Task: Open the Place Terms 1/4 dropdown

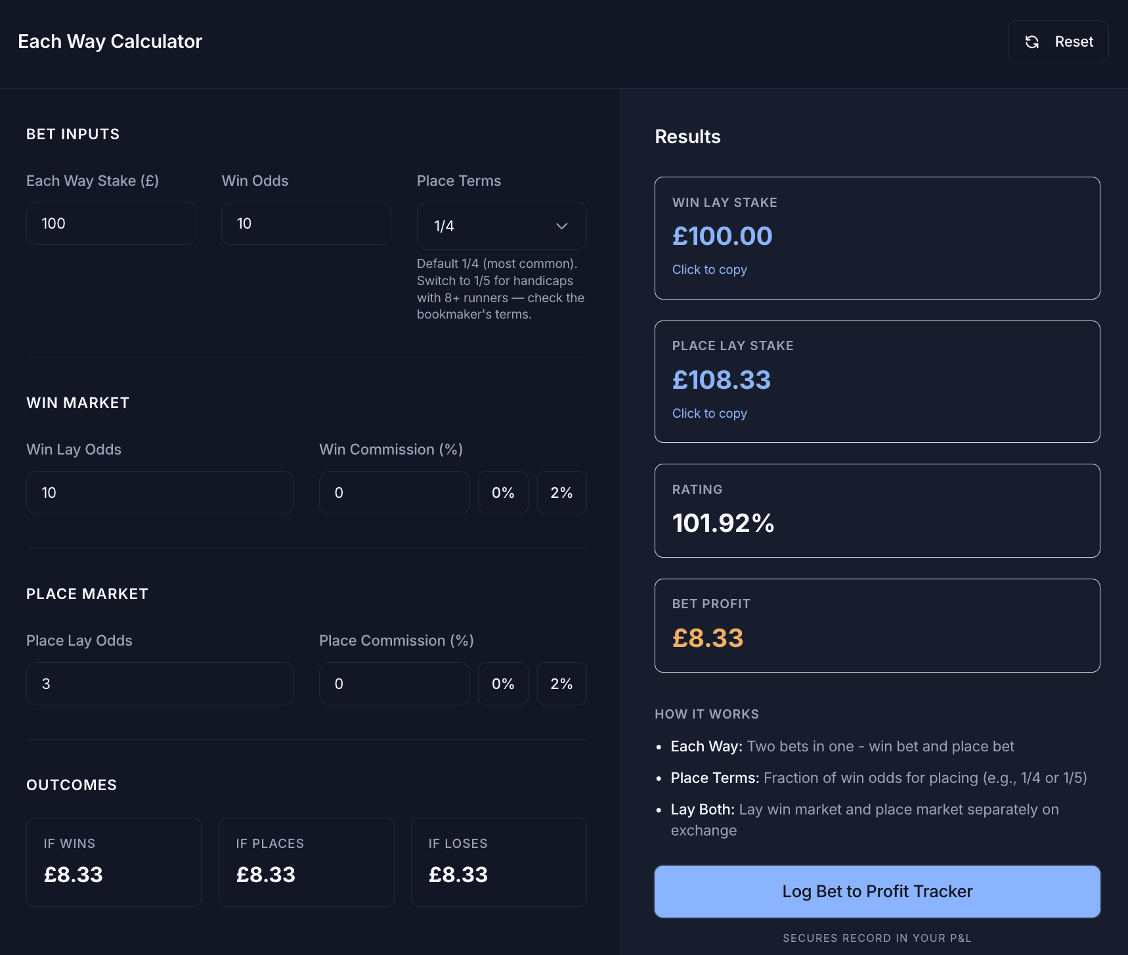Action: pos(502,225)
